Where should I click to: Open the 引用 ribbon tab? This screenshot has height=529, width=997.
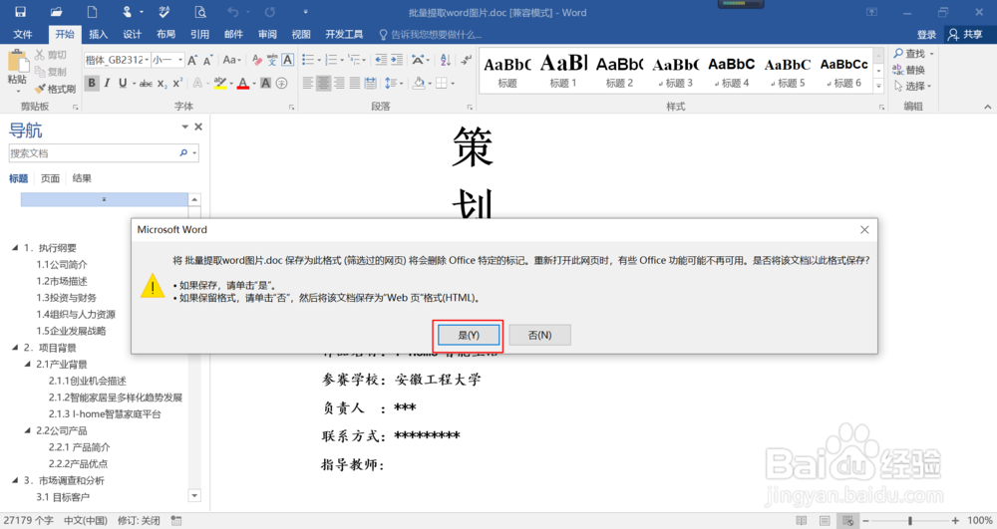click(x=199, y=34)
